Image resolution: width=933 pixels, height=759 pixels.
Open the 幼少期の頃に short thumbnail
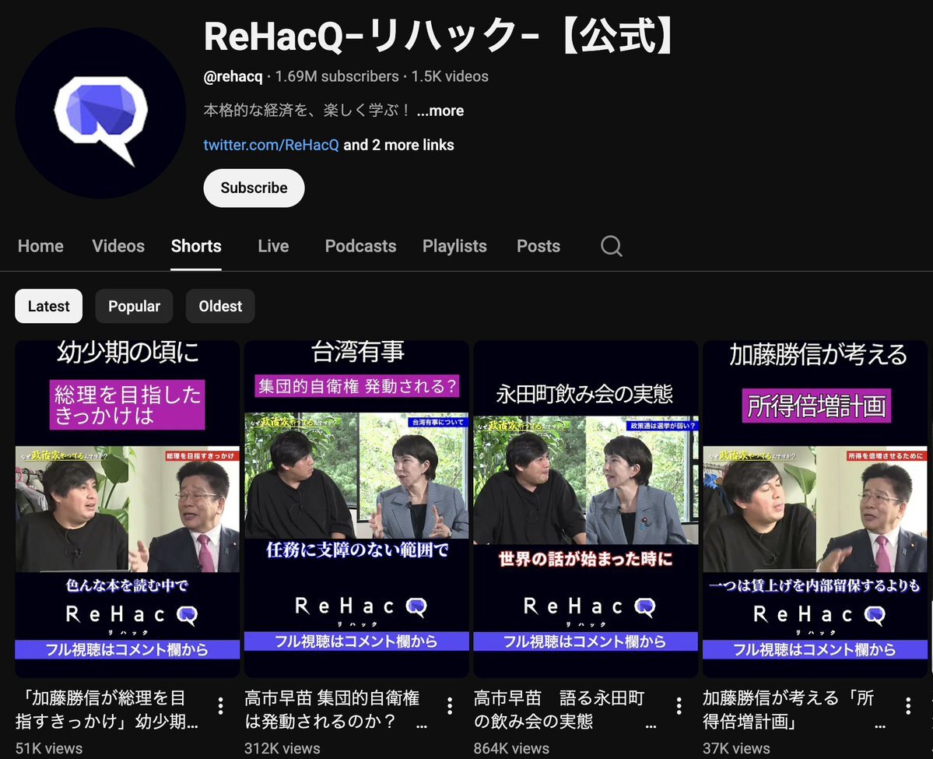tap(128, 506)
